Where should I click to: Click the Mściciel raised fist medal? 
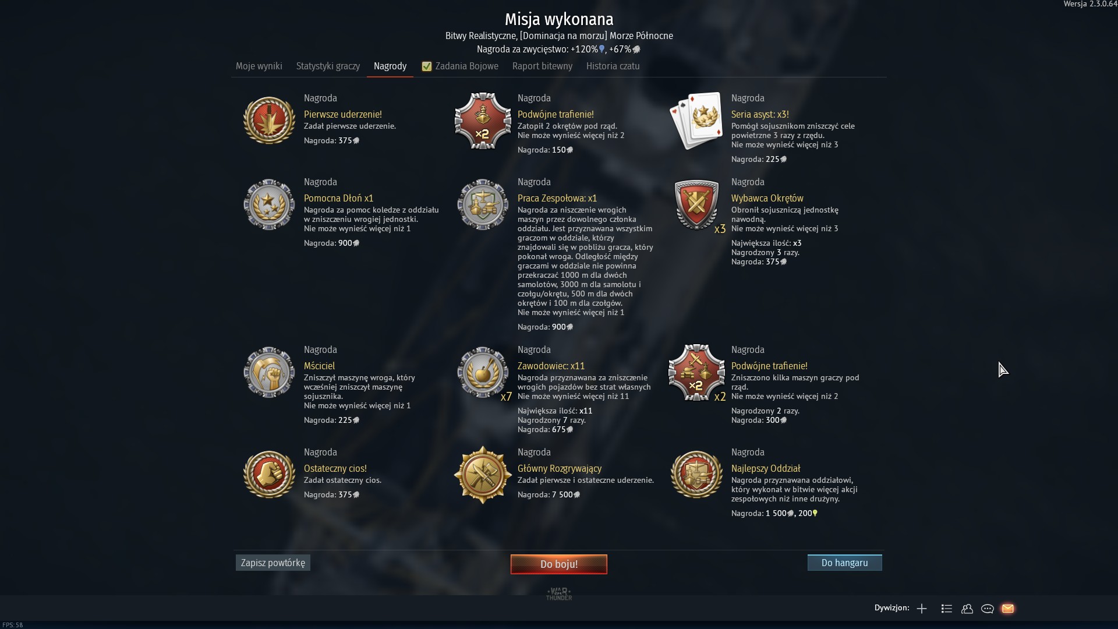point(269,372)
